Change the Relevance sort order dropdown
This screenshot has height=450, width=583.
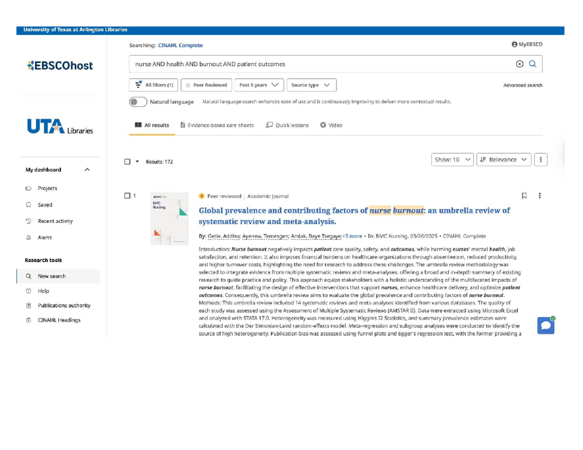click(503, 159)
